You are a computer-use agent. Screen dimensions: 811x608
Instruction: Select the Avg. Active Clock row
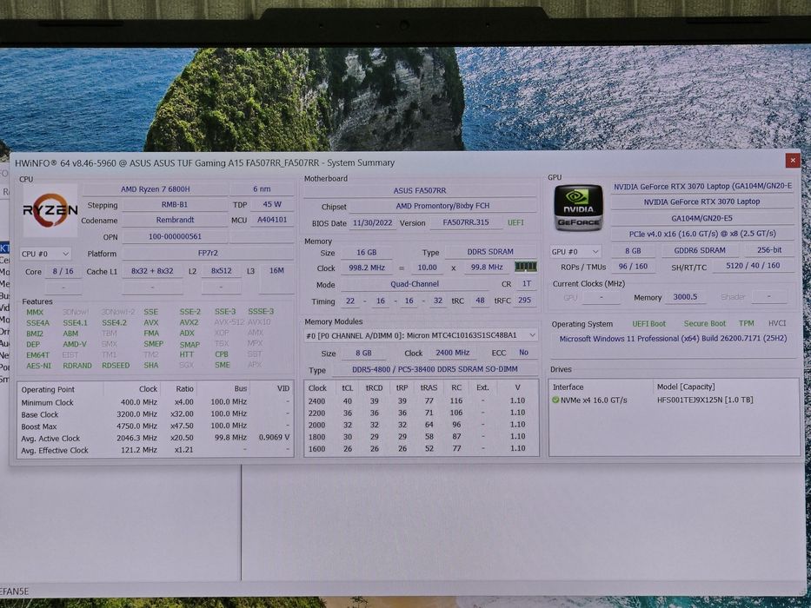(156, 439)
